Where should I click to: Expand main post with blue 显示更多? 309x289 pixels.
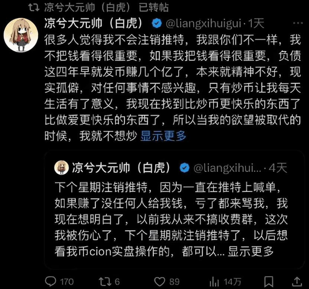pyautogui.click(x=163, y=136)
